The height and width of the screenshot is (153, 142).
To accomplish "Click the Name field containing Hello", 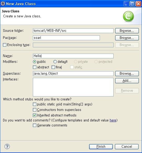I will point(73,56).
